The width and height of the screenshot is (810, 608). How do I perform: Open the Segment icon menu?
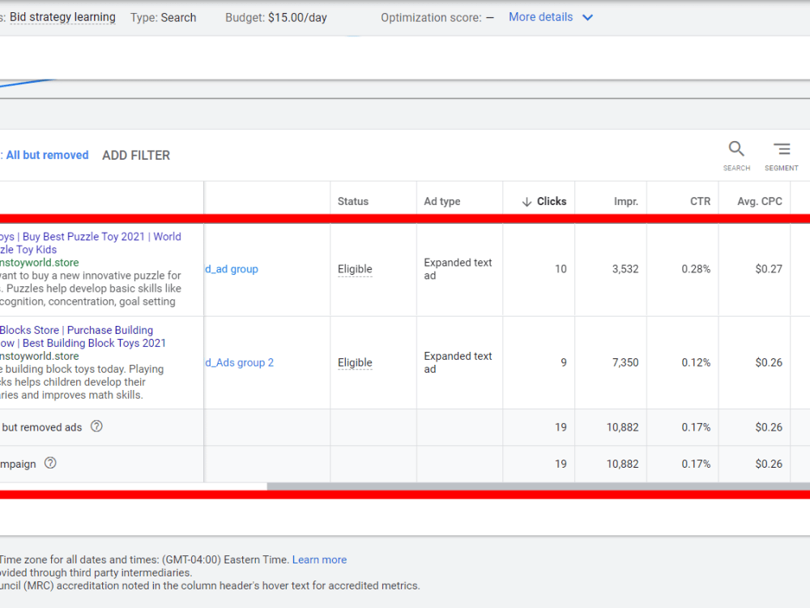(x=782, y=149)
